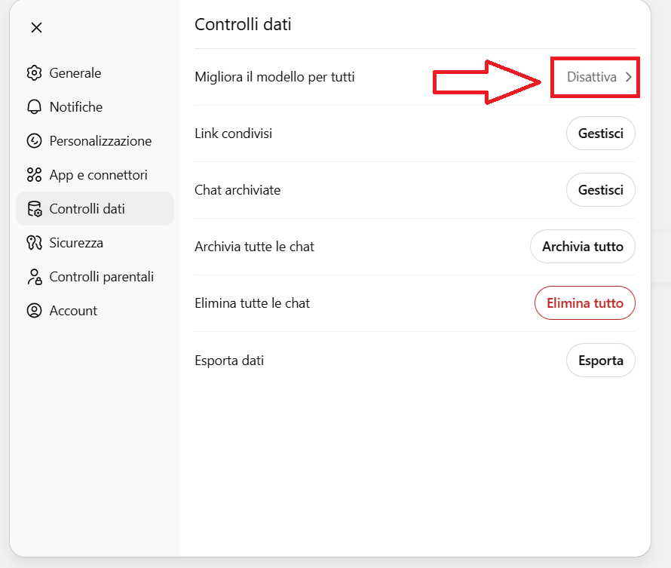The width and height of the screenshot is (671, 568).
Task: Click the Esporta data button
Action: pos(600,361)
